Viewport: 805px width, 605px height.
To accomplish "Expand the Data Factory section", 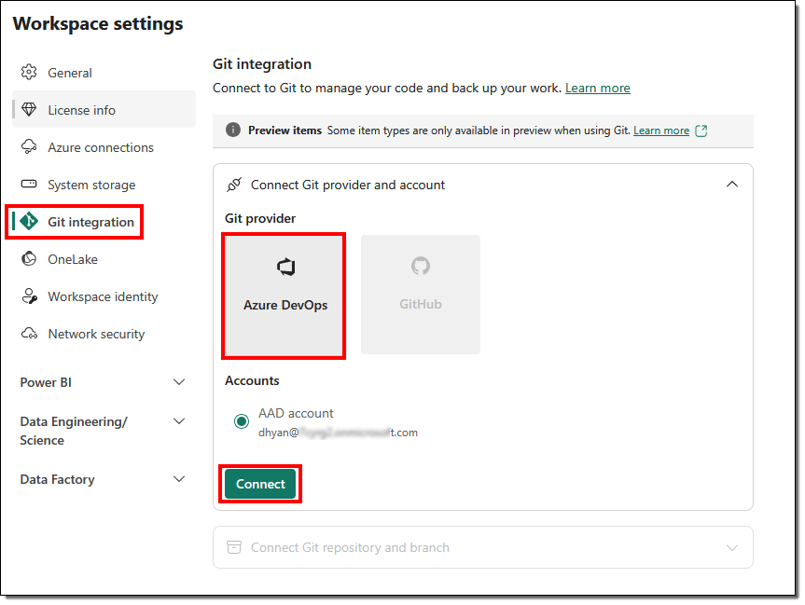I will 179,479.
